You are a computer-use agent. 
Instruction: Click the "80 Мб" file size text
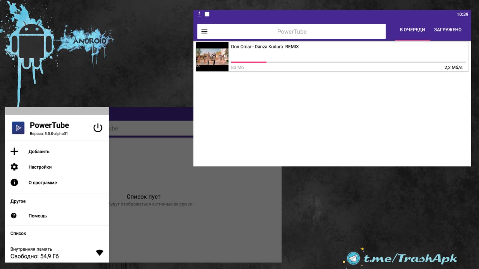237,68
